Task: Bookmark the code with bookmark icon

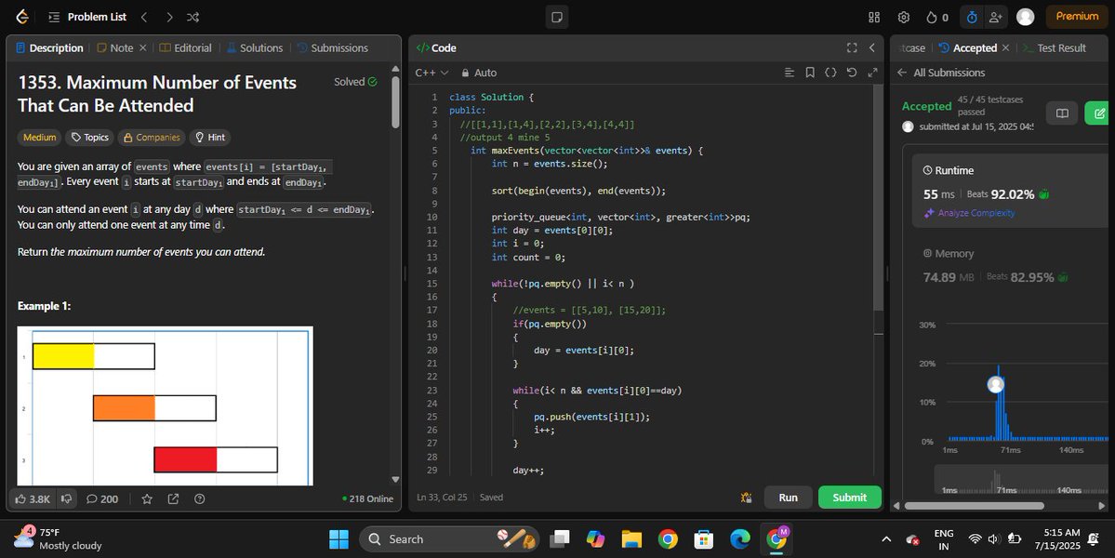Action: click(x=810, y=73)
